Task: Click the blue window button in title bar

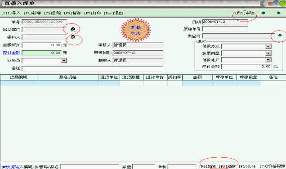Action: click(276, 2)
